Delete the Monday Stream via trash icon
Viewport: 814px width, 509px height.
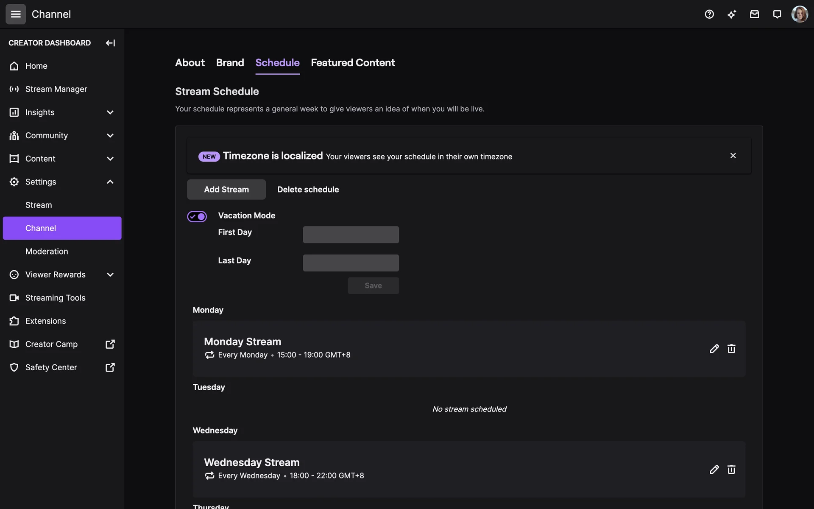731,349
